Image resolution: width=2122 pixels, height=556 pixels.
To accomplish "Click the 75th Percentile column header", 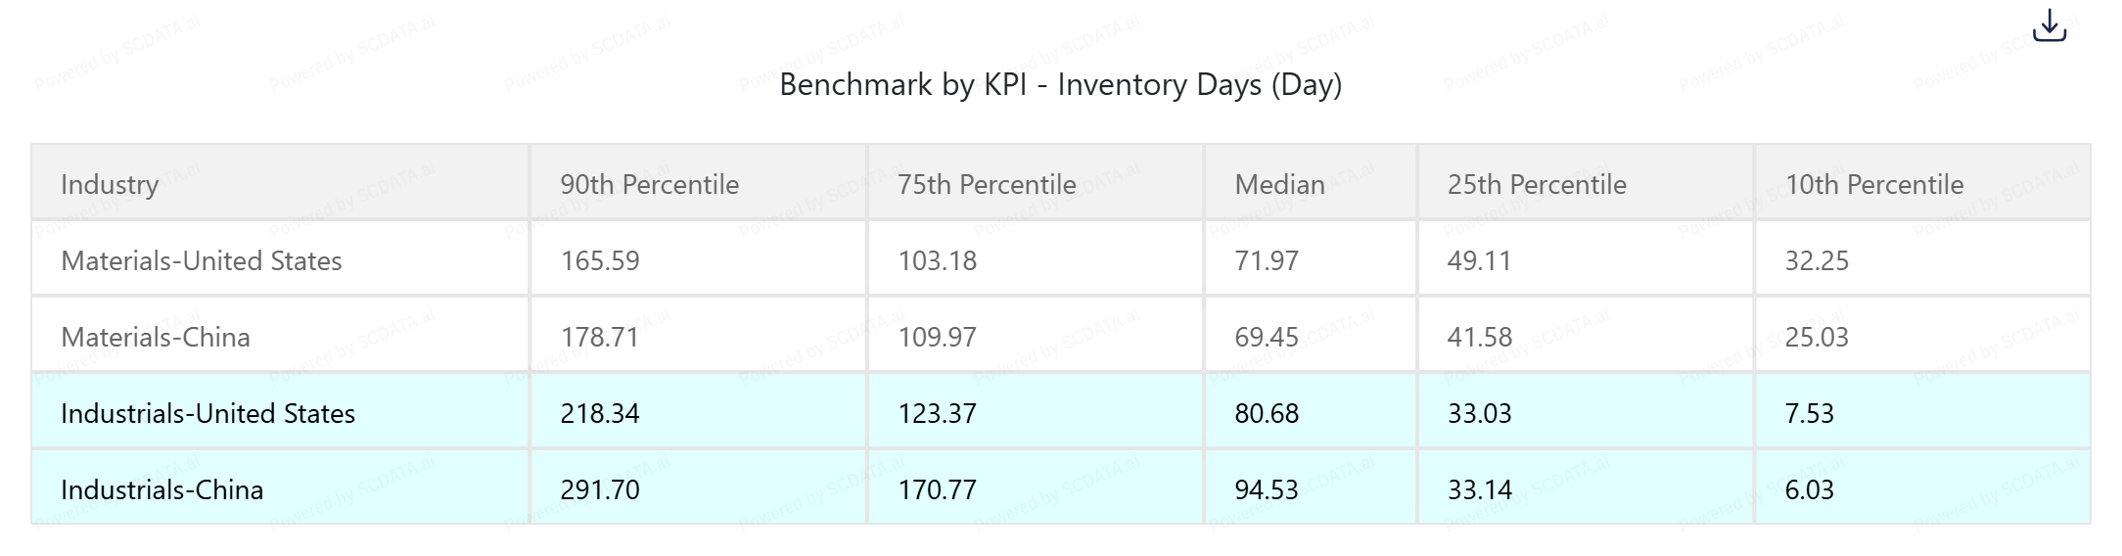I will 987,184.
